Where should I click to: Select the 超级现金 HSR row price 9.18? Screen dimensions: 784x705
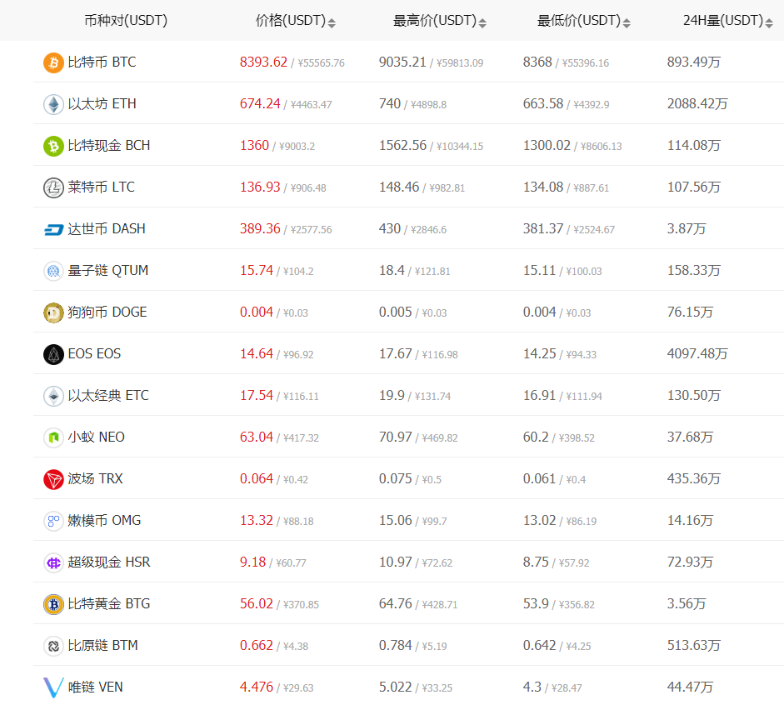(x=252, y=562)
